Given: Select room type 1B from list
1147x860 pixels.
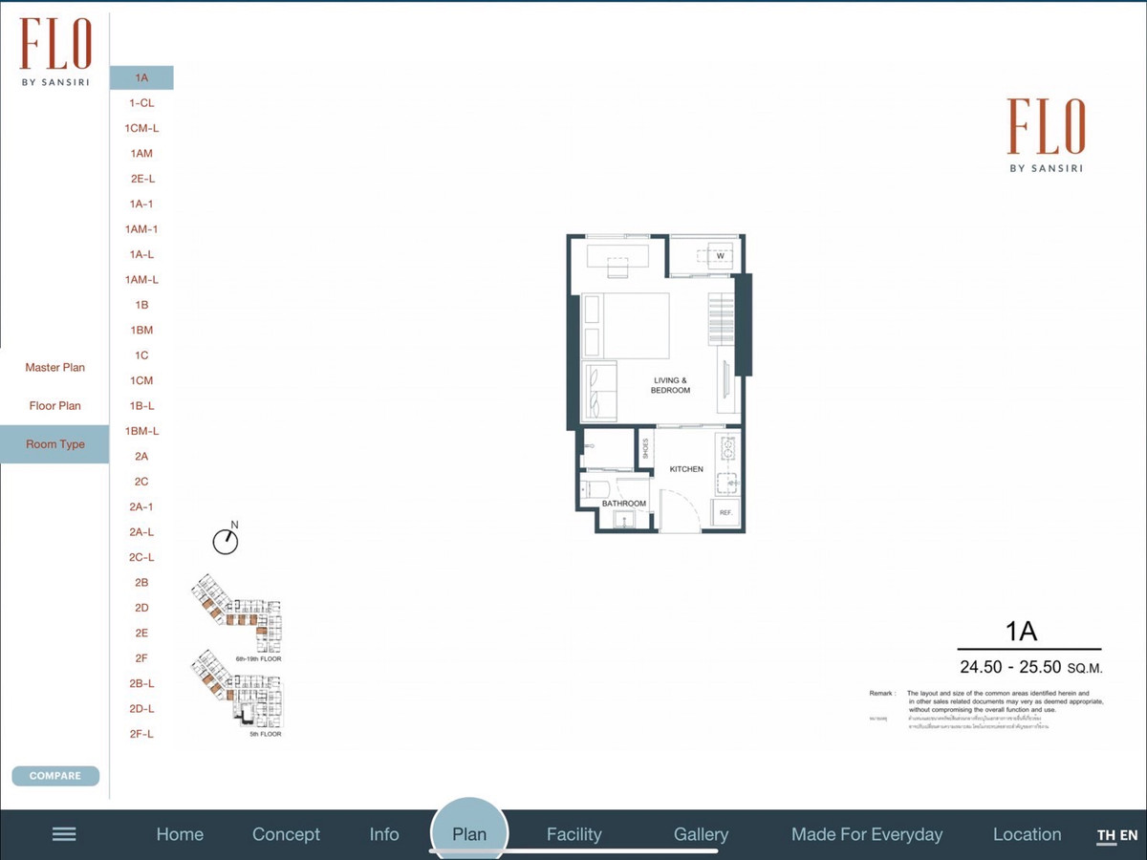Looking at the screenshot, I should click(x=141, y=305).
